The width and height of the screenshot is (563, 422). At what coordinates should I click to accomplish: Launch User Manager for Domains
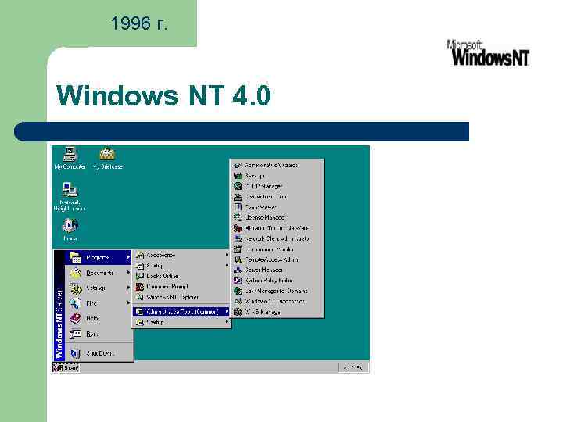tap(277, 291)
